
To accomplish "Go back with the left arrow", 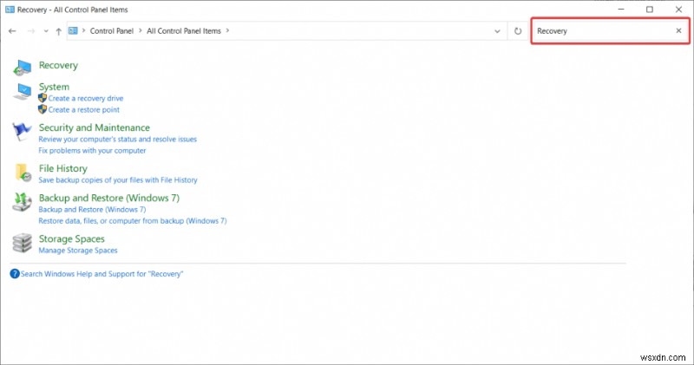I will click(12, 31).
